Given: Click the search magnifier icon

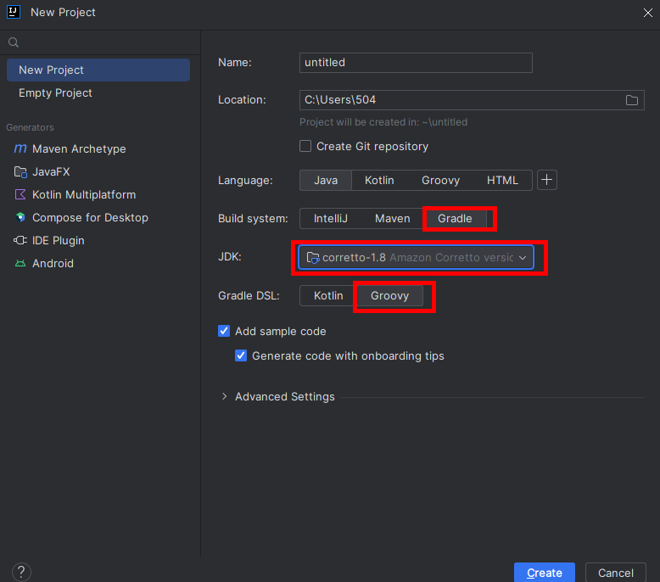Looking at the screenshot, I should point(14,42).
